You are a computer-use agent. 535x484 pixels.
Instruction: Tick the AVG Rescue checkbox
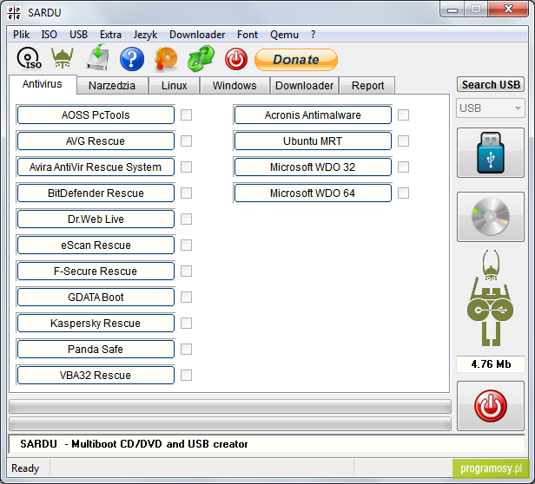[186, 141]
